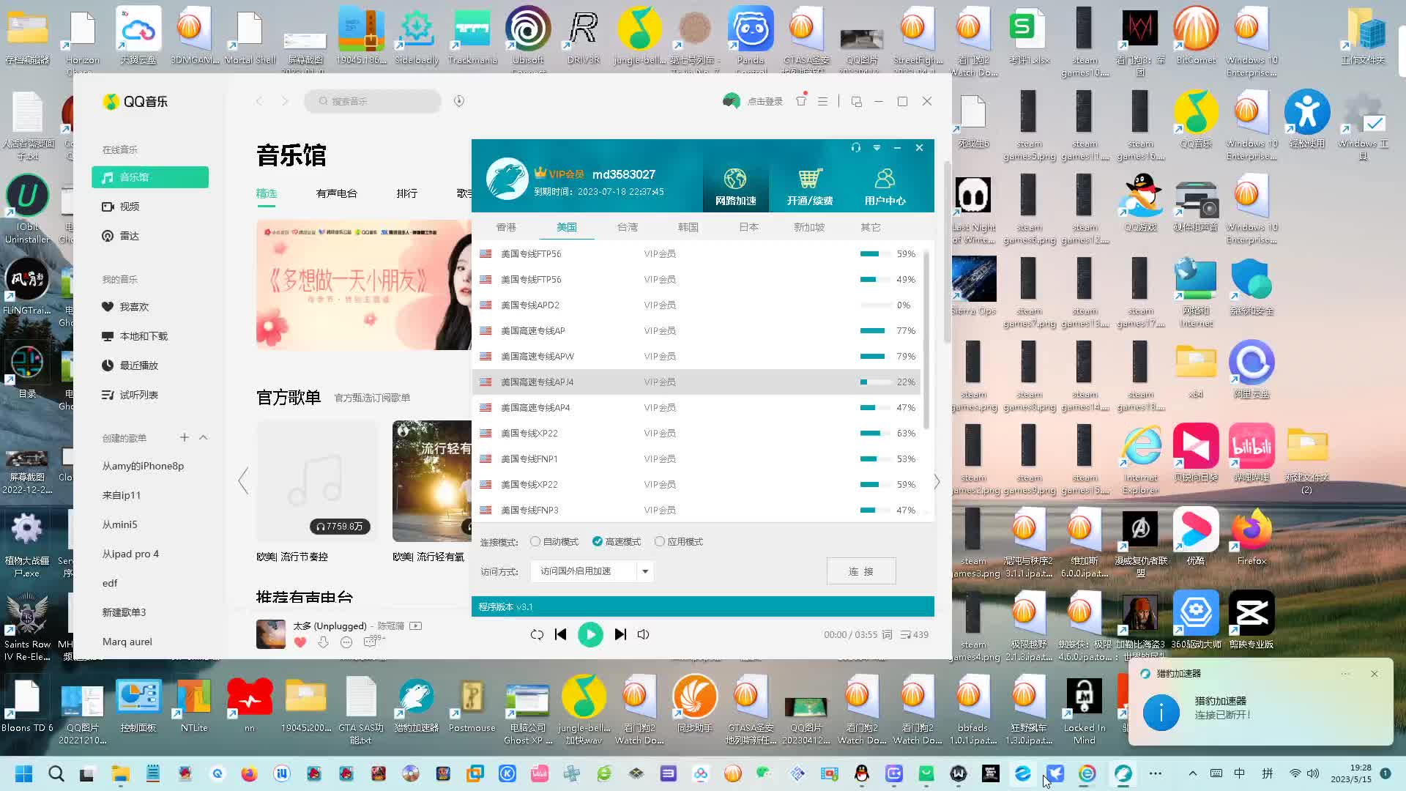The image size is (1406, 791).
Task: Open the 开通/续费 shopping cart icon
Action: click(x=810, y=179)
